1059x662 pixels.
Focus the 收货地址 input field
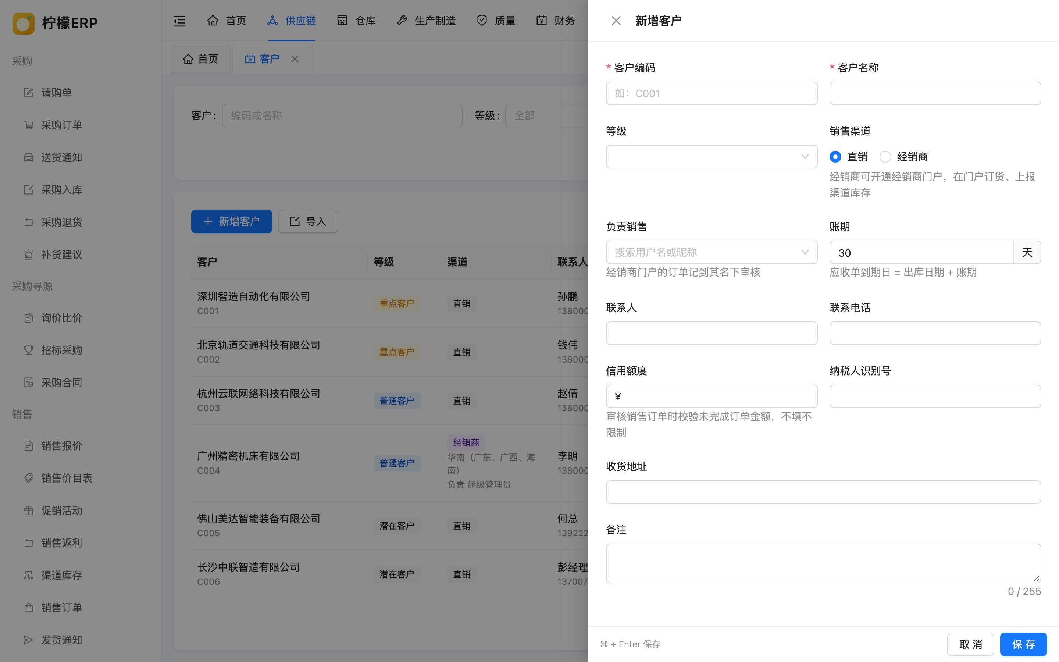(823, 492)
